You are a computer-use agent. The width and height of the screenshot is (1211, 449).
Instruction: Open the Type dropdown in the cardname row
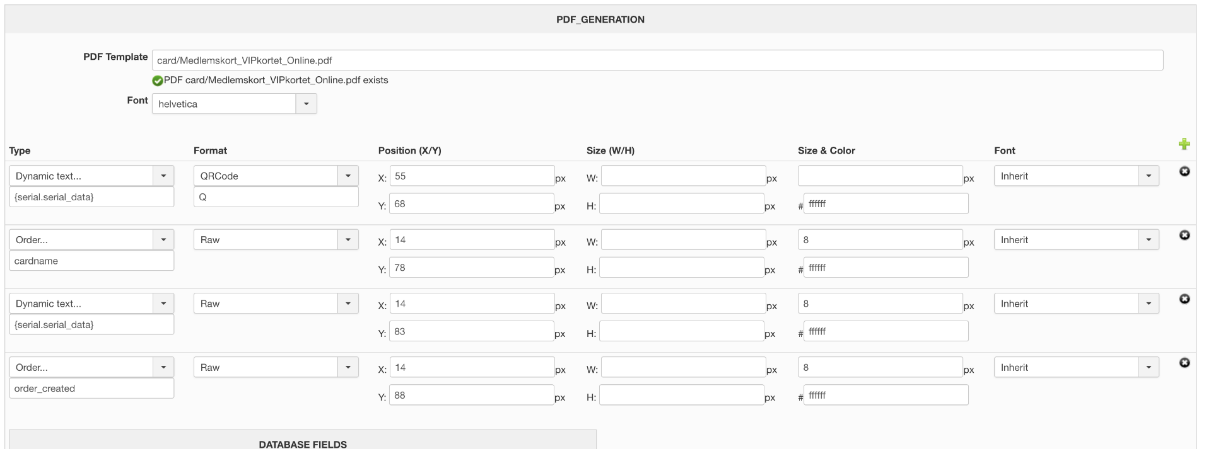163,240
